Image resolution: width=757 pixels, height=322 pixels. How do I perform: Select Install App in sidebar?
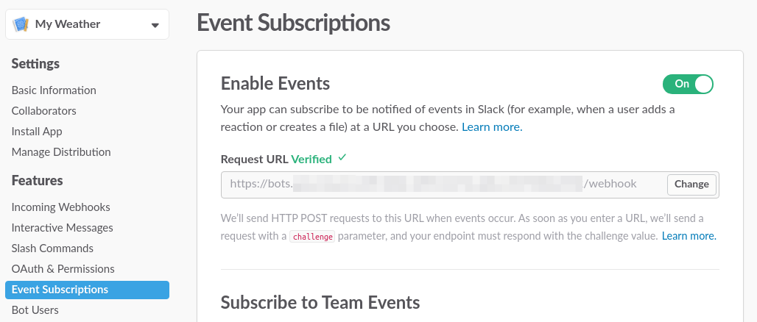click(x=37, y=132)
